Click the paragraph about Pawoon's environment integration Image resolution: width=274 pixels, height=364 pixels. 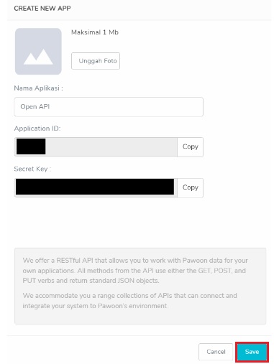(129, 301)
